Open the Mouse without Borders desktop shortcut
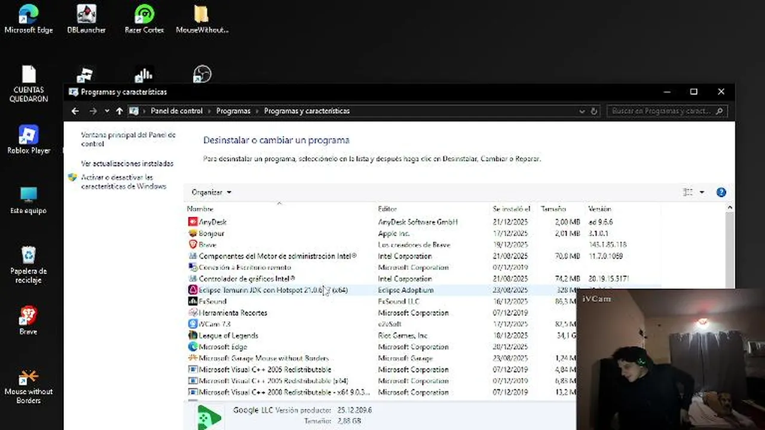Screen dimensions: 765x430 29,386
